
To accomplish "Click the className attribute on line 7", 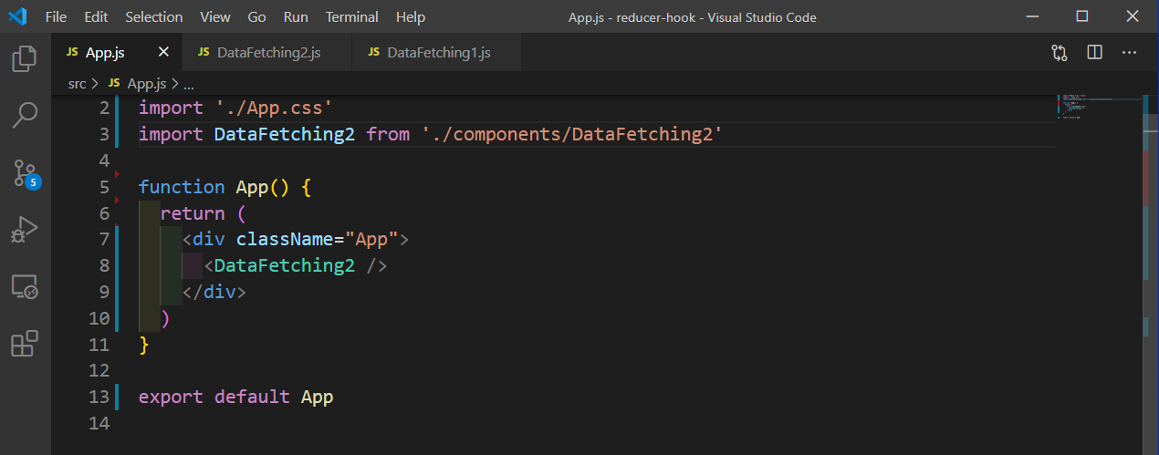I will (x=285, y=240).
